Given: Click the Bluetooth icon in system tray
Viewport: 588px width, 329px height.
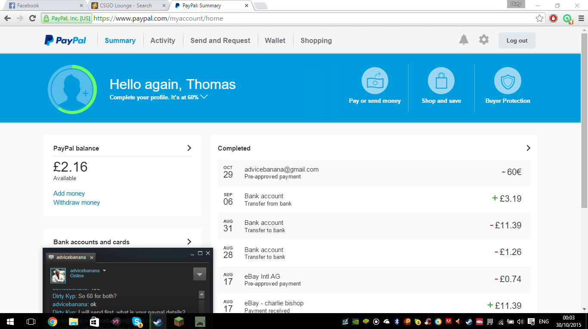Looking at the screenshot, I should point(397,321).
